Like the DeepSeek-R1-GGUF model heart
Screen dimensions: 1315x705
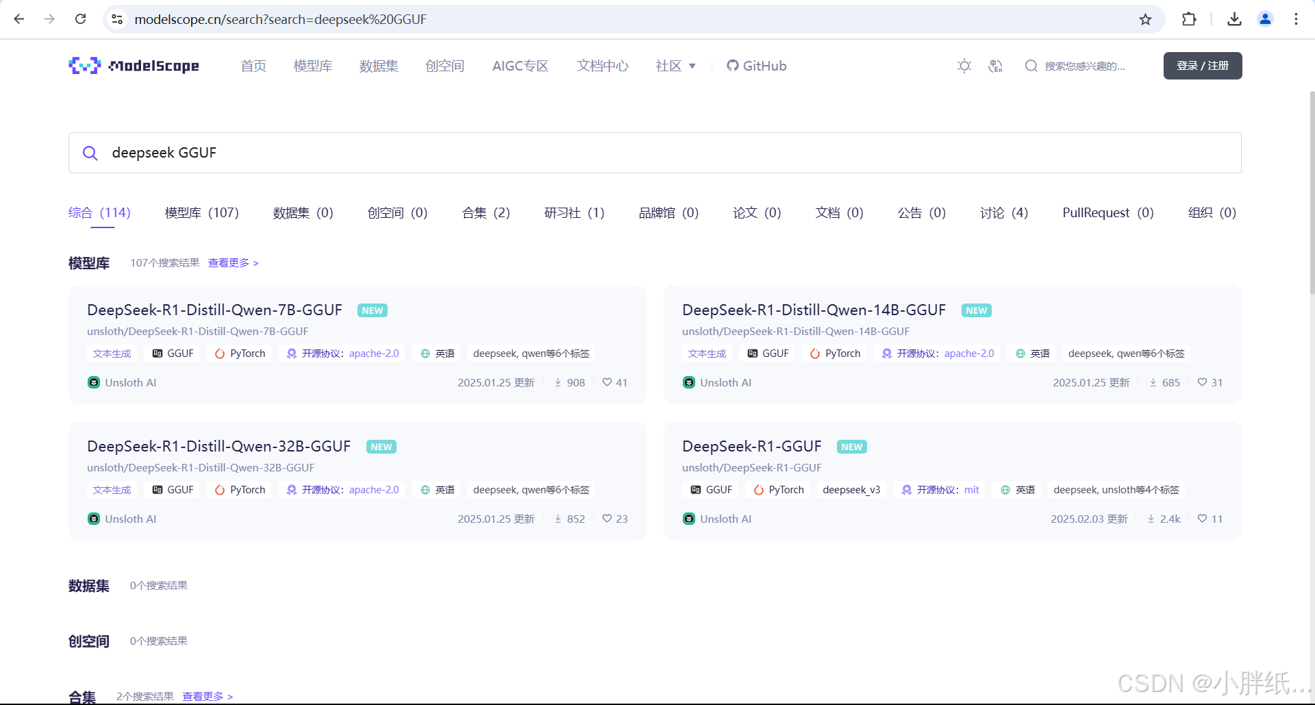pos(1202,519)
